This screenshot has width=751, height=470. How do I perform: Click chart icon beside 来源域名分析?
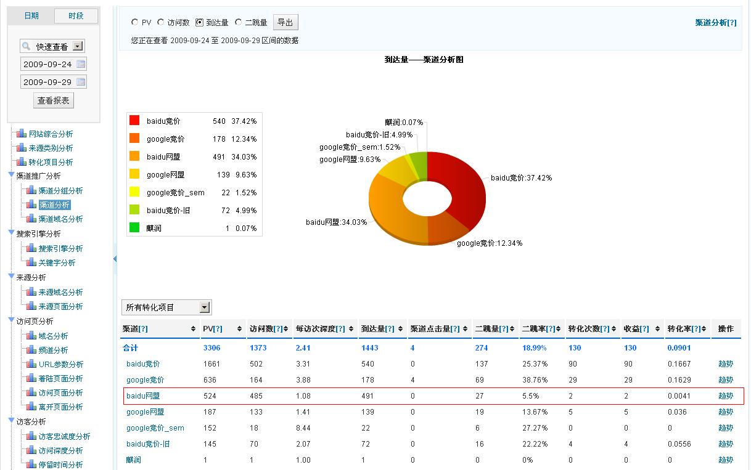[31, 292]
